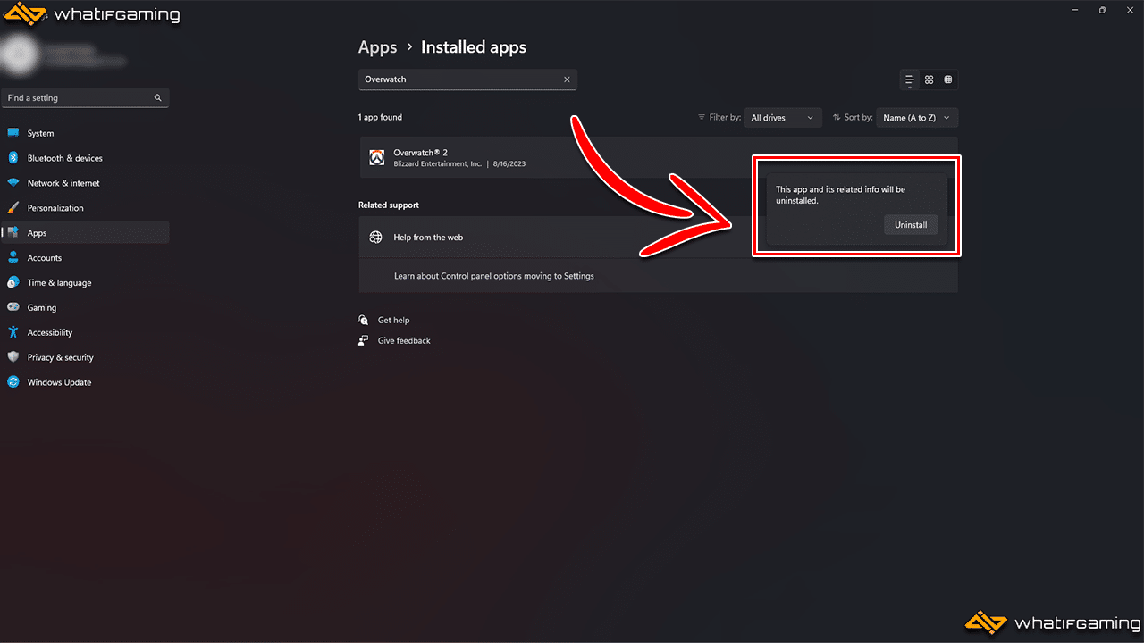Click the Privacy & security shield icon
The width and height of the screenshot is (1144, 643).
click(13, 357)
